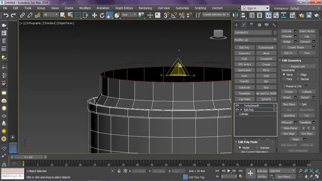
Task: Choose the Rectangular Selection Region icon
Action: coord(78,15)
